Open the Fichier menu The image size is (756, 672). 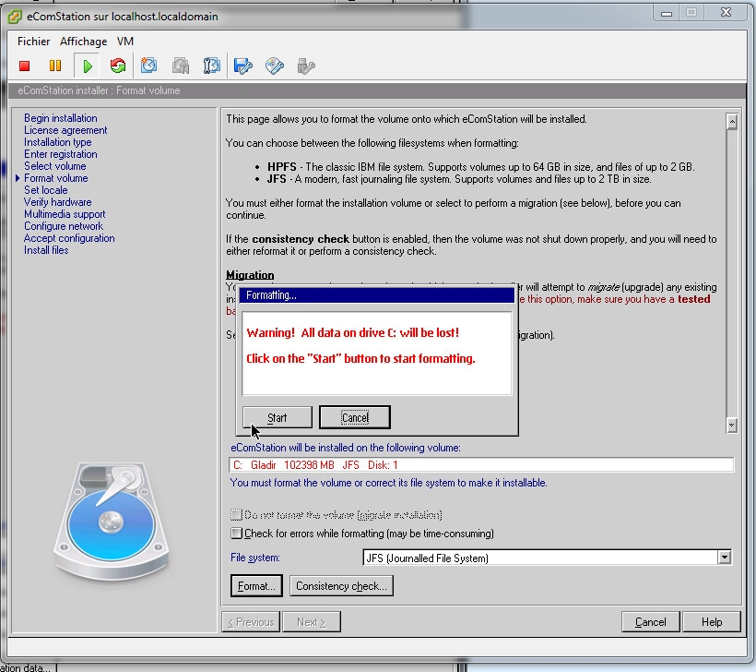click(34, 42)
